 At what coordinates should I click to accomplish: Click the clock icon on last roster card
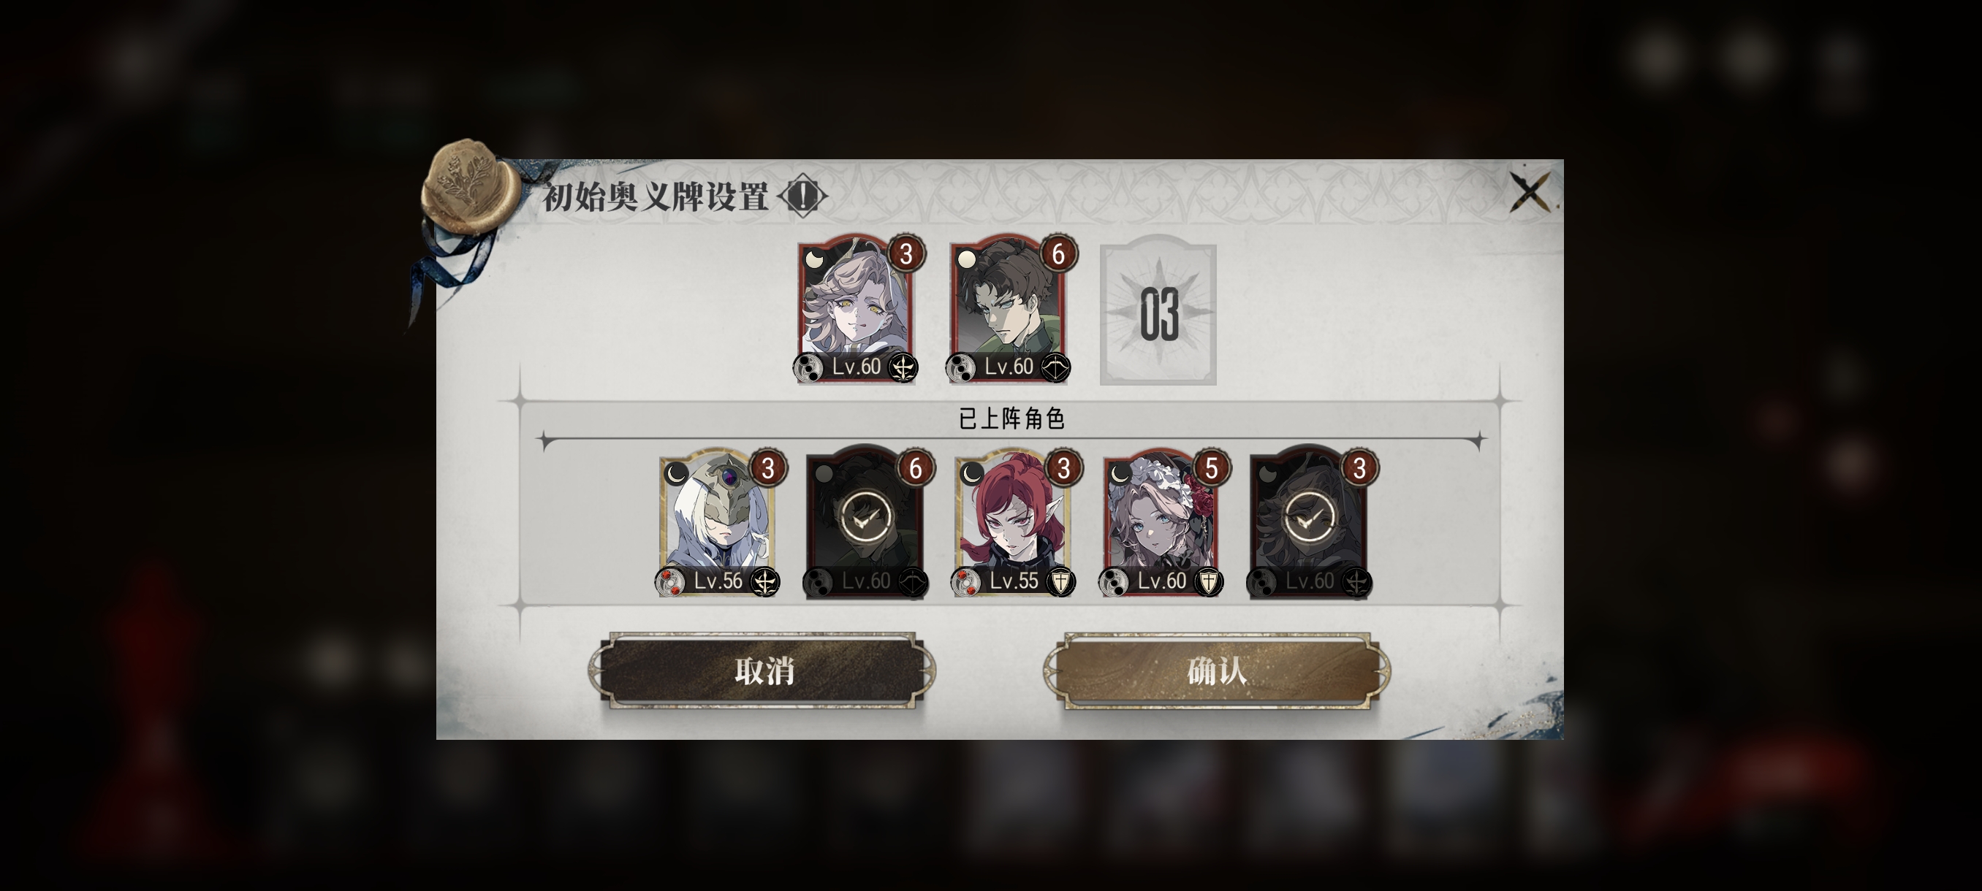pyautogui.click(x=1307, y=520)
